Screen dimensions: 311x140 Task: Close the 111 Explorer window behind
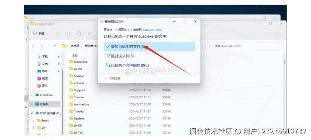[275, 18]
